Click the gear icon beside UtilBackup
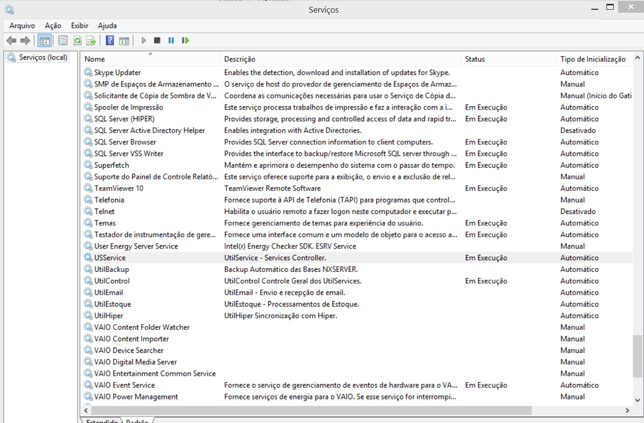644x423 pixels. 88,269
